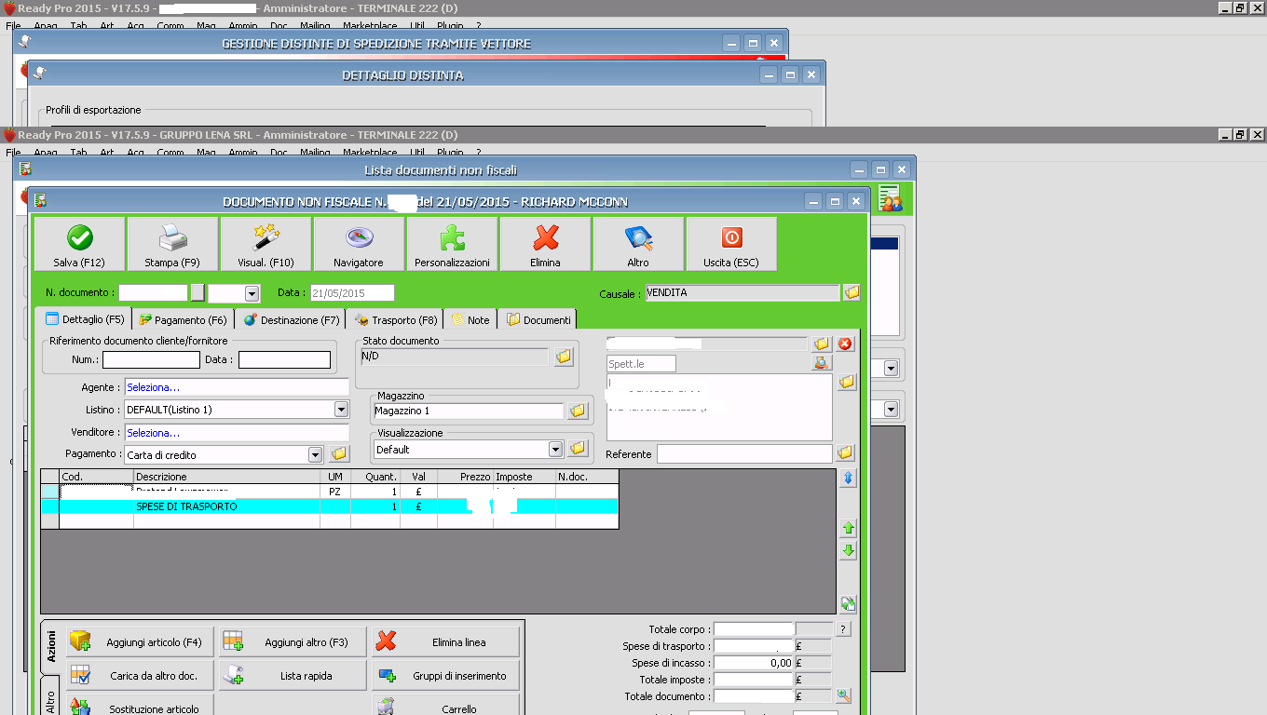This screenshot has height=715, width=1267.
Task: Click the Elimina linea button
Action: 446,642
